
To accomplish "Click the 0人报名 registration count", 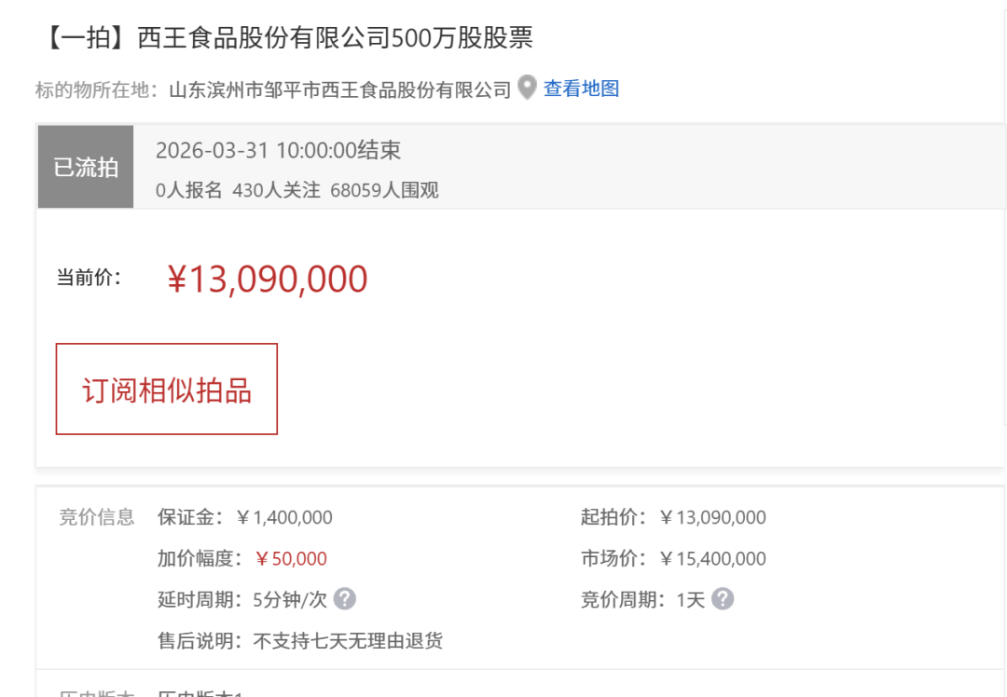I will 189,191.
